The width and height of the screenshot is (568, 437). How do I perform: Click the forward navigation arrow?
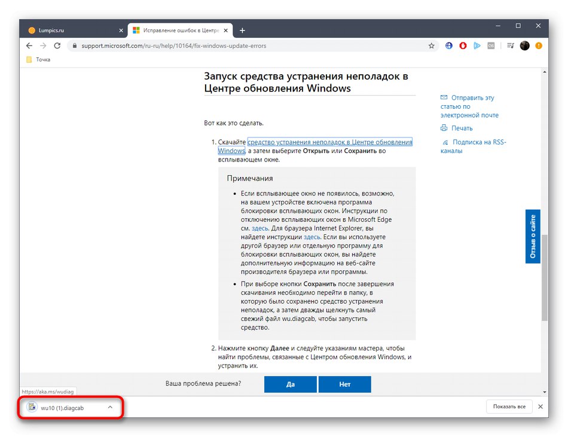click(x=43, y=45)
